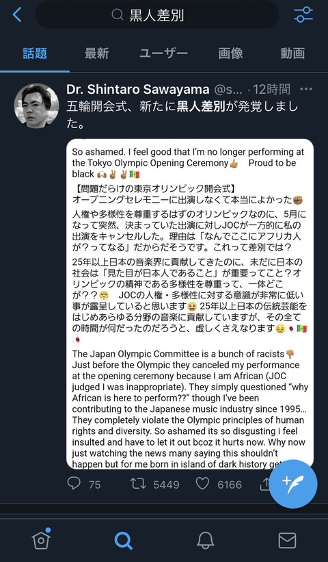Viewport: 328px width, 562px height.
Task: Compose a new tweet with feather button
Action: click(x=293, y=484)
